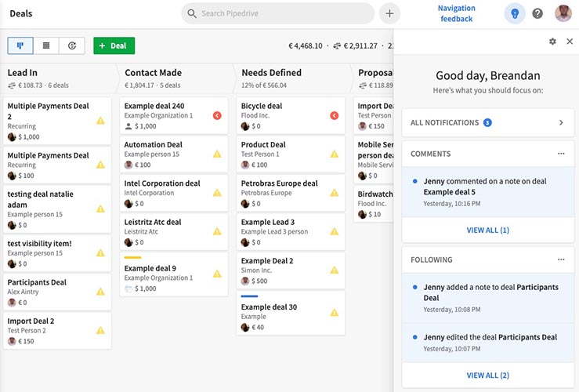Select the Lead In stage header
Image resolution: width=579 pixels, height=392 pixels.
tap(58, 78)
